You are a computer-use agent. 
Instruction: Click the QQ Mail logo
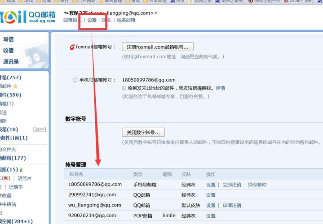coord(28,17)
